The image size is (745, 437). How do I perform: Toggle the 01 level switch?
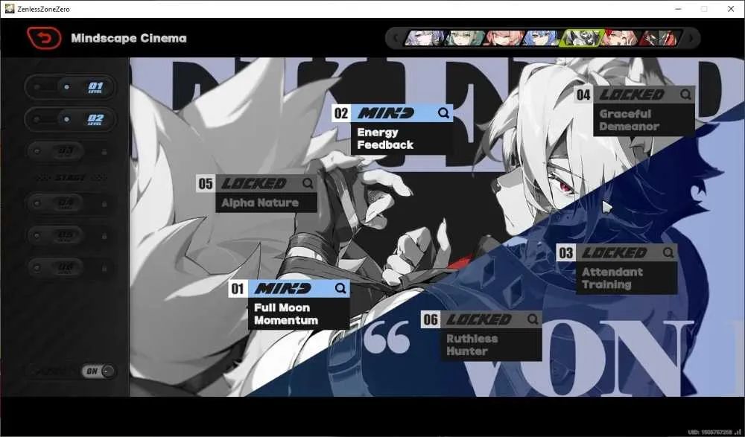(70, 87)
